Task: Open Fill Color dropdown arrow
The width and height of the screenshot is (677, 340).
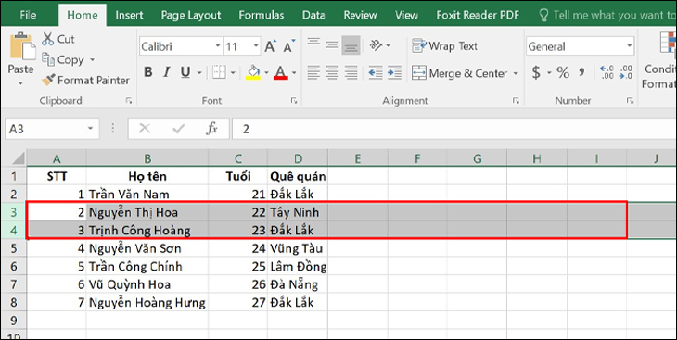Action: tap(266, 72)
